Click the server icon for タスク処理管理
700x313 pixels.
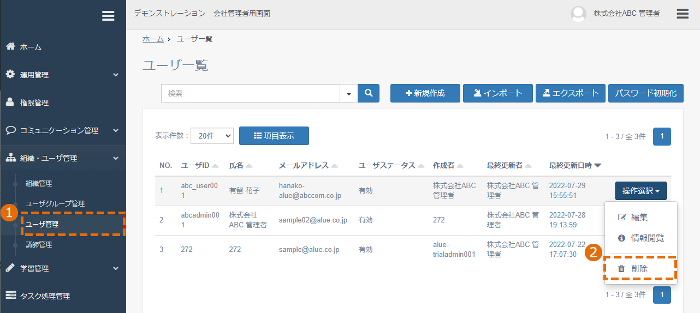click(x=10, y=296)
